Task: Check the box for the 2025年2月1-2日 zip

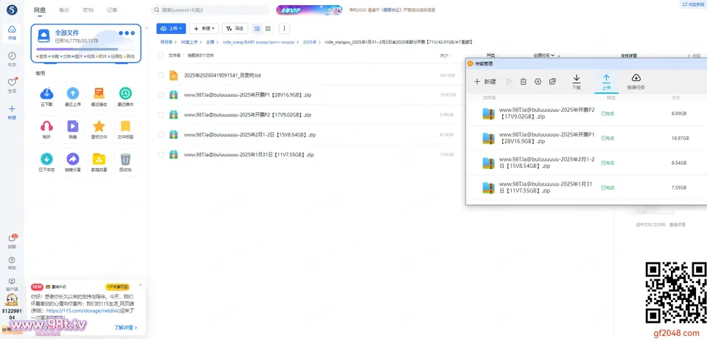Action: [x=161, y=135]
